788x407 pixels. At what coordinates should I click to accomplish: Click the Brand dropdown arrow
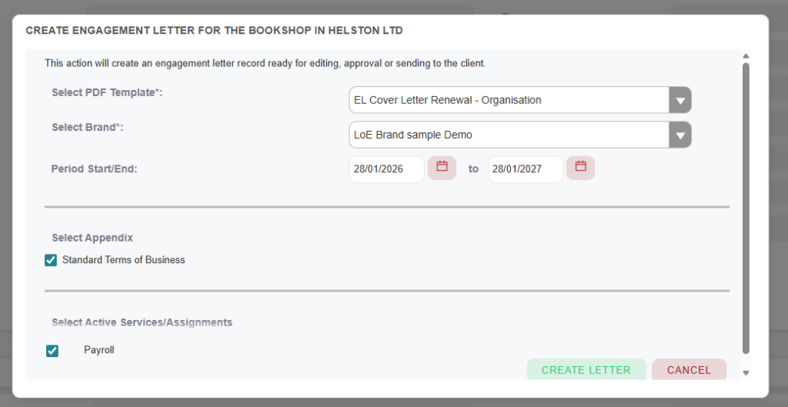pos(680,135)
